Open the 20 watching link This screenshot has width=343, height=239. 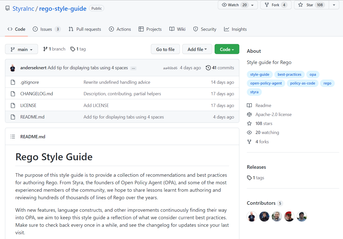263,132
